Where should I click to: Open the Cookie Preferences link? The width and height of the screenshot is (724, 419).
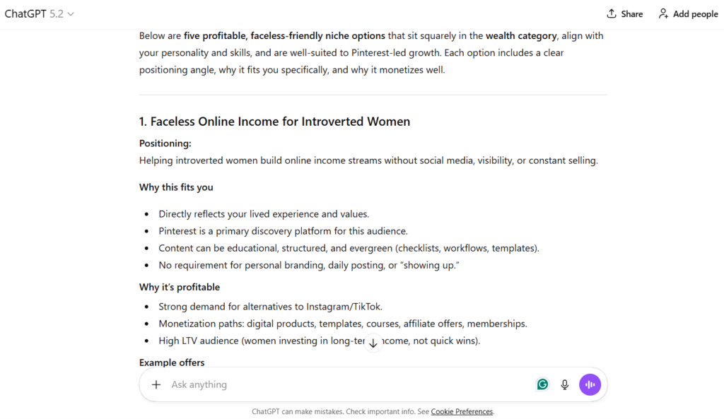tap(462, 412)
